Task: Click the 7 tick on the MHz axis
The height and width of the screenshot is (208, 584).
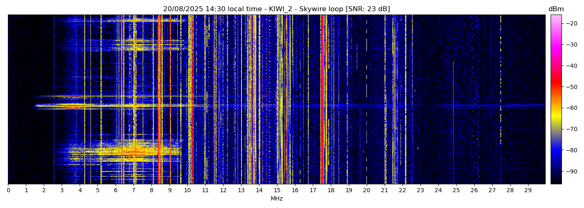Action: pos(133,191)
